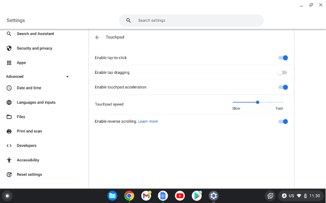The image size is (326, 203).
Task: Click the Files folder icon in sidebar
Action: point(9,117)
